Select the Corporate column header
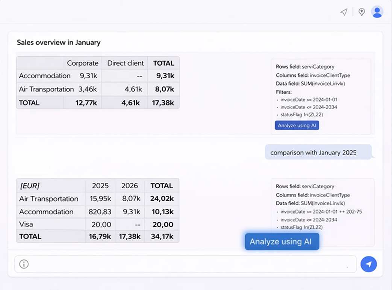The width and height of the screenshot is (392, 290). [x=82, y=63]
